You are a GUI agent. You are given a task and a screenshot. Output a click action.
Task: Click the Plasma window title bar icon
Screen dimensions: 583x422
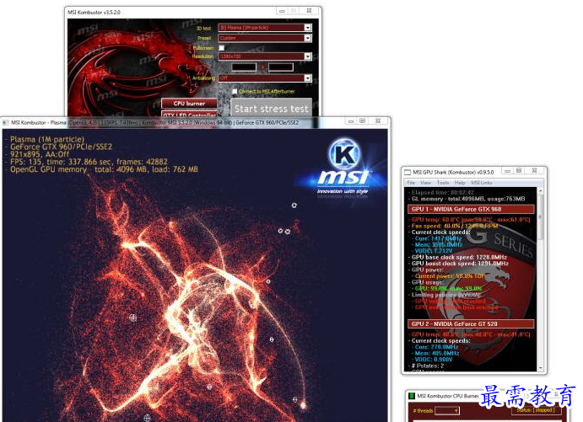pos(5,122)
